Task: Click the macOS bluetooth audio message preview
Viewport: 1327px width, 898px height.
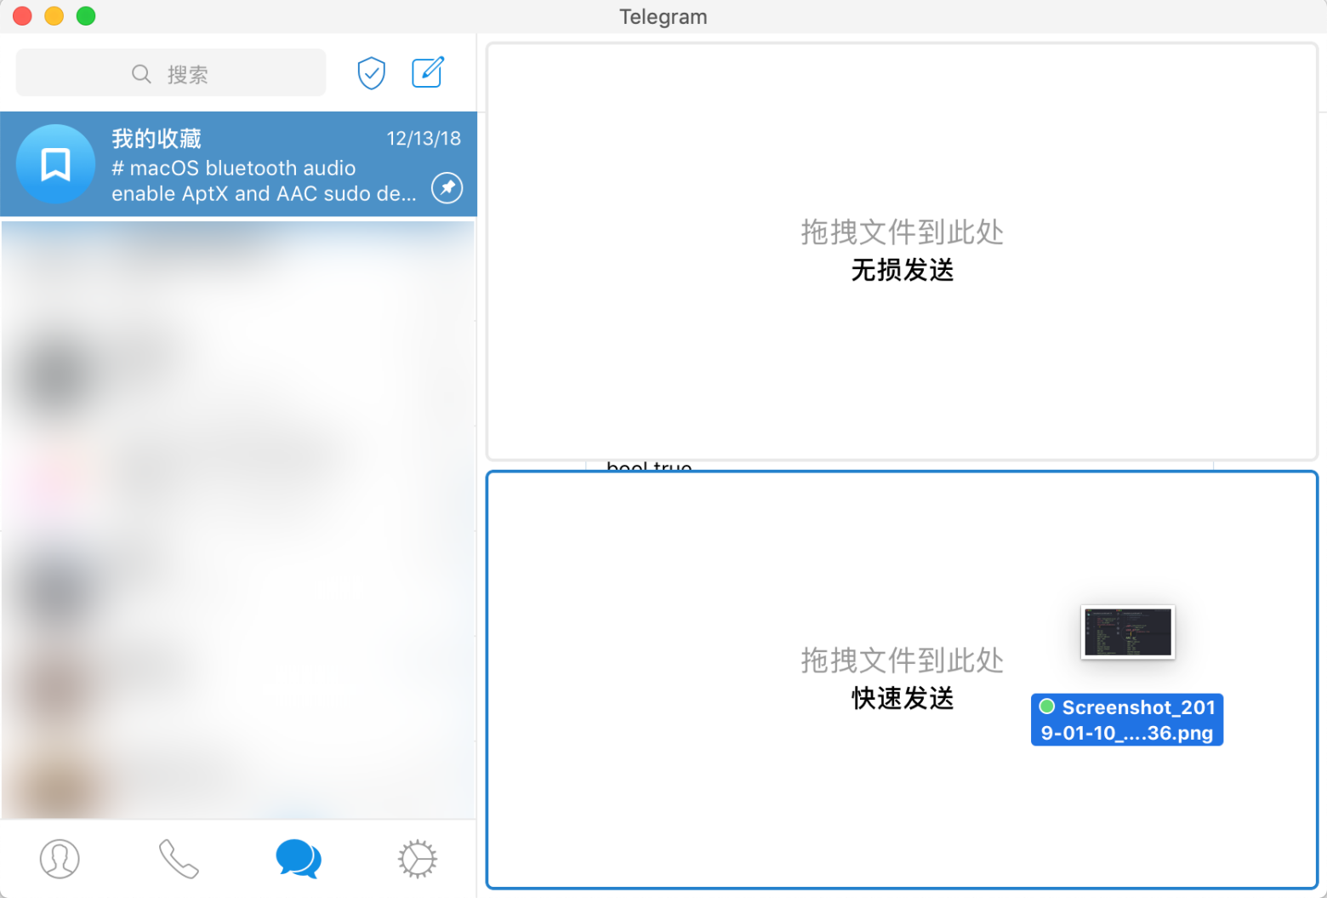Action: [264, 180]
